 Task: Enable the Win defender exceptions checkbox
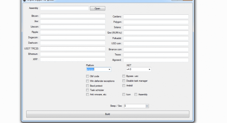coord(87,81)
